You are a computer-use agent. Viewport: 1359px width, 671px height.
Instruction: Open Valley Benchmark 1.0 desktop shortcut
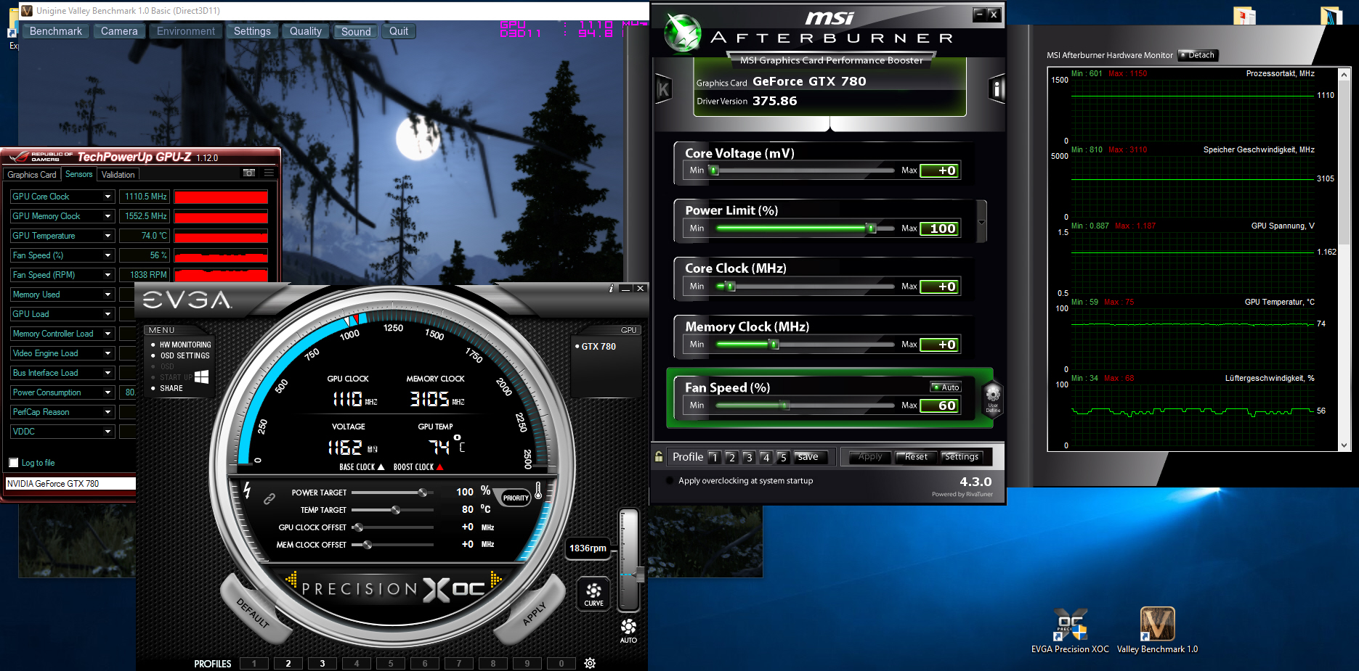point(1157,630)
